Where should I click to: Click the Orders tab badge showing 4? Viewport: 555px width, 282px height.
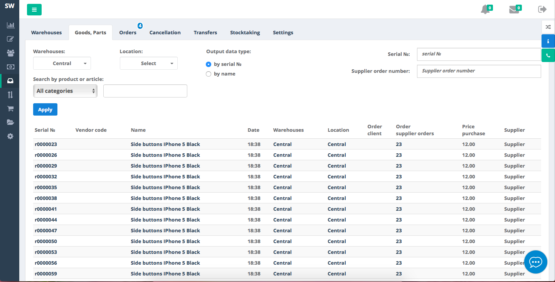pos(140,26)
